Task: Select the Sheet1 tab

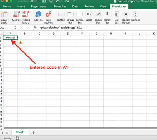Action: point(20,132)
